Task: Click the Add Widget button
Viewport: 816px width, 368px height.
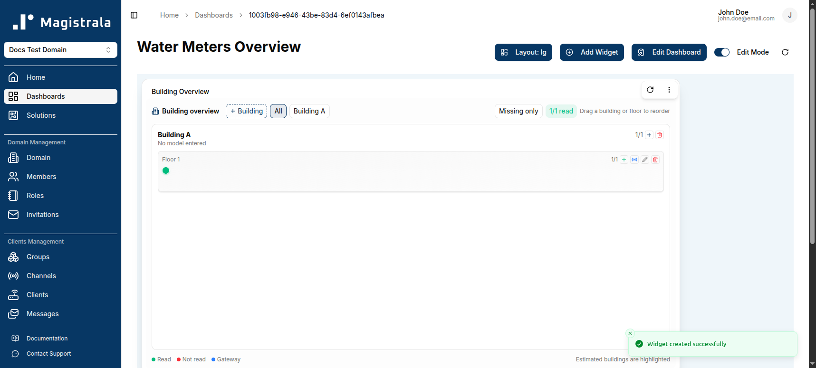Action: click(x=592, y=52)
